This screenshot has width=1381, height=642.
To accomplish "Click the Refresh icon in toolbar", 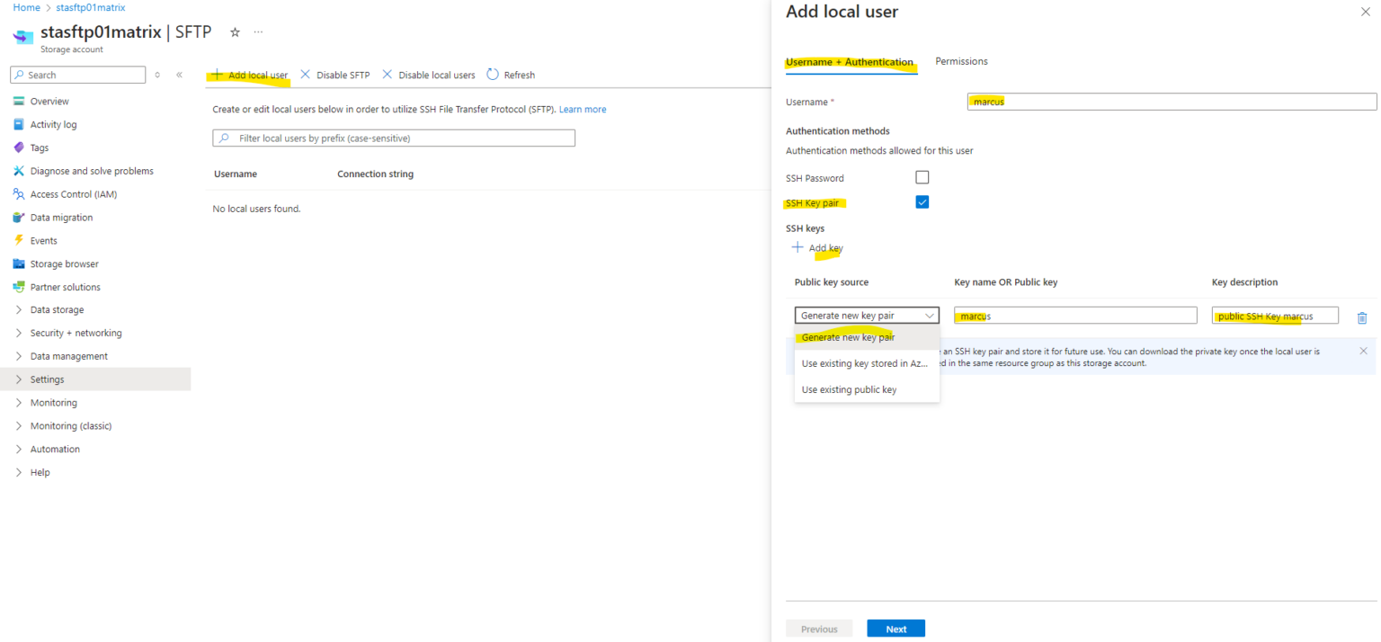I will coord(493,75).
